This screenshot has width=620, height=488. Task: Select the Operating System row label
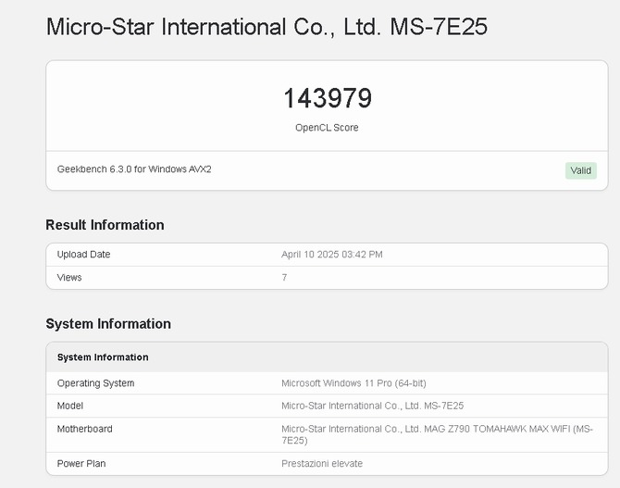coord(95,383)
